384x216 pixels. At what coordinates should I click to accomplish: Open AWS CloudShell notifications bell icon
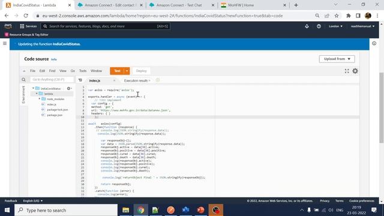[x=307, y=26]
